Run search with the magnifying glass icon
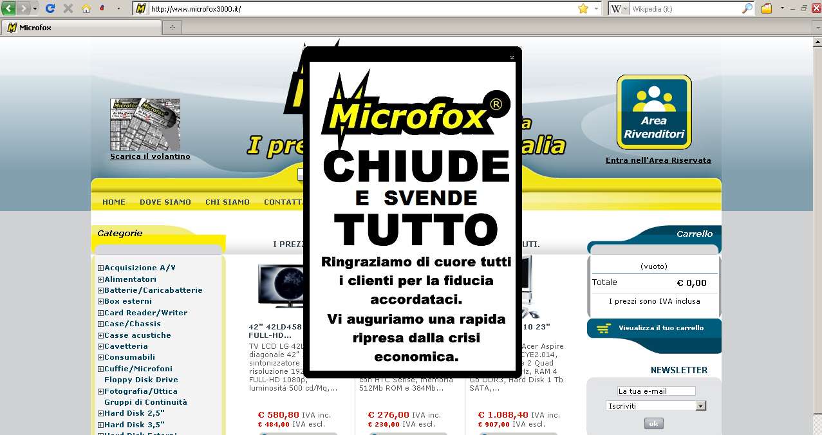Viewport: 822px width, 435px height. [747, 8]
